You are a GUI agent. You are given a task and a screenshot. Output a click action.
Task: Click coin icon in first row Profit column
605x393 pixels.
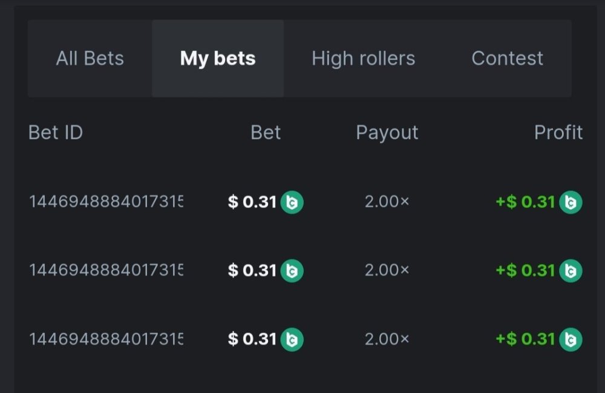(x=571, y=202)
